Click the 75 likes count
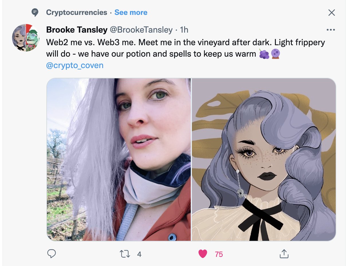This screenshot has height=266, width=346. point(219,254)
